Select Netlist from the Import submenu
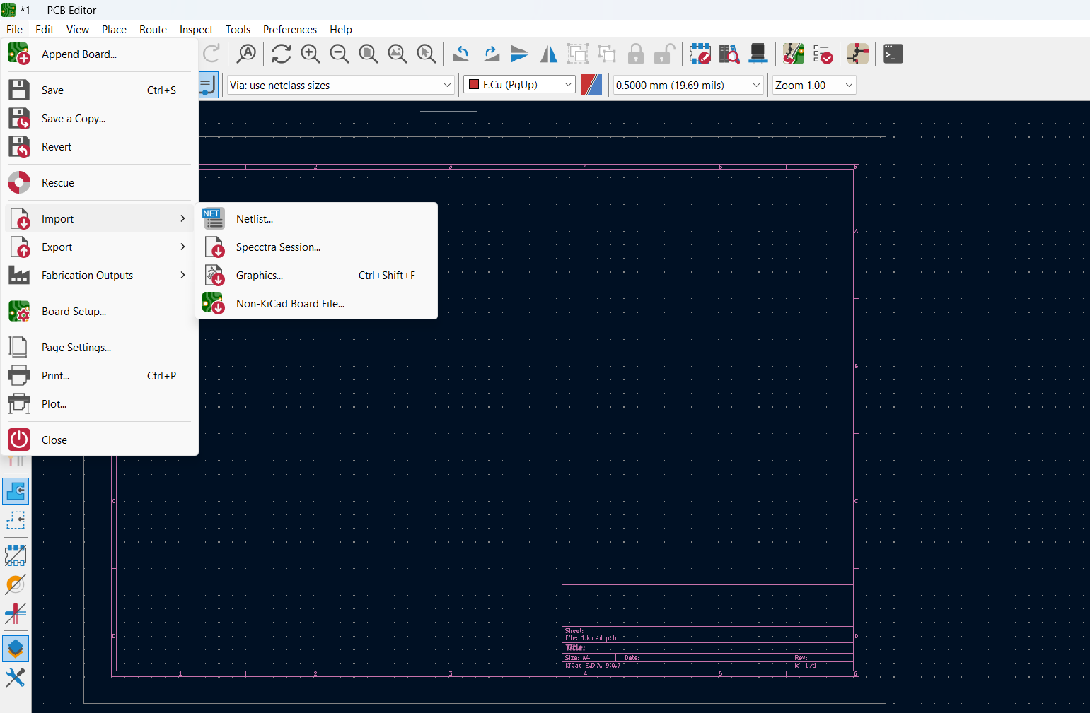 pyautogui.click(x=255, y=218)
